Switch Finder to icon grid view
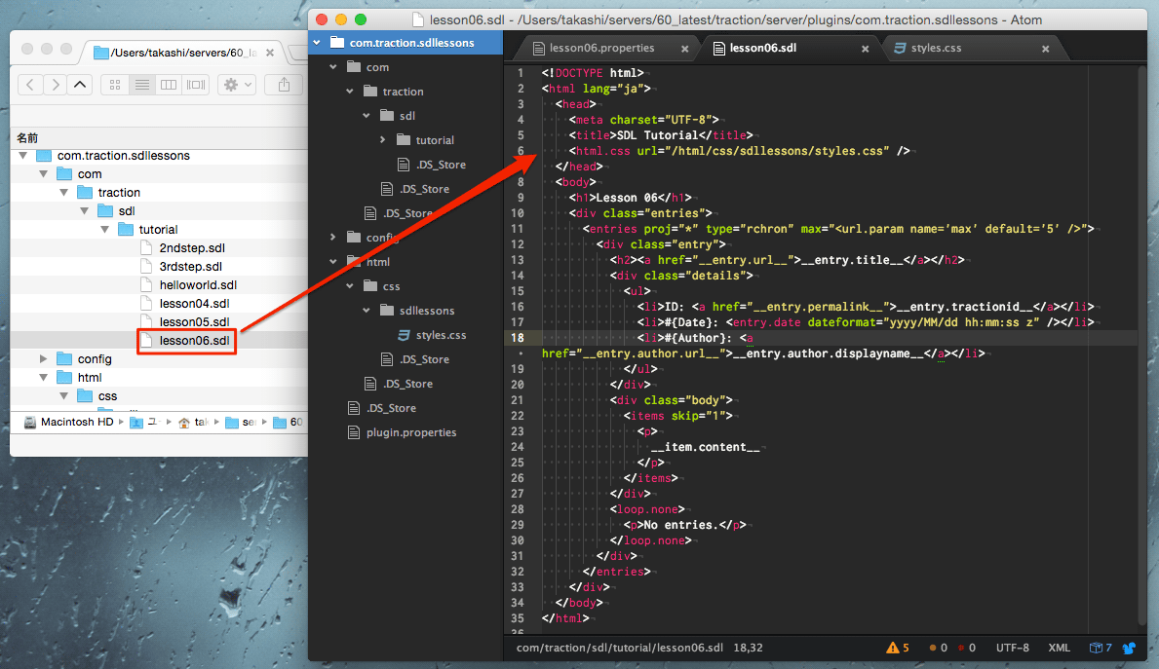 pos(115,85)
